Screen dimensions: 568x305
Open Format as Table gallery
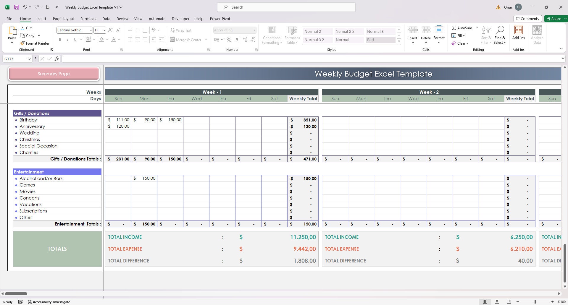(292, 35)
